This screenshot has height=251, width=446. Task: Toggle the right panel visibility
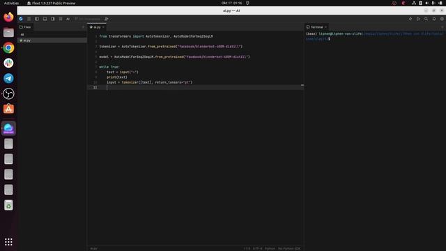pyautogui.click(x=53, y=19)
